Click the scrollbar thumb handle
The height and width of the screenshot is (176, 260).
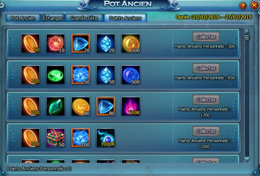pyautogui.click(x=247, y=38)
